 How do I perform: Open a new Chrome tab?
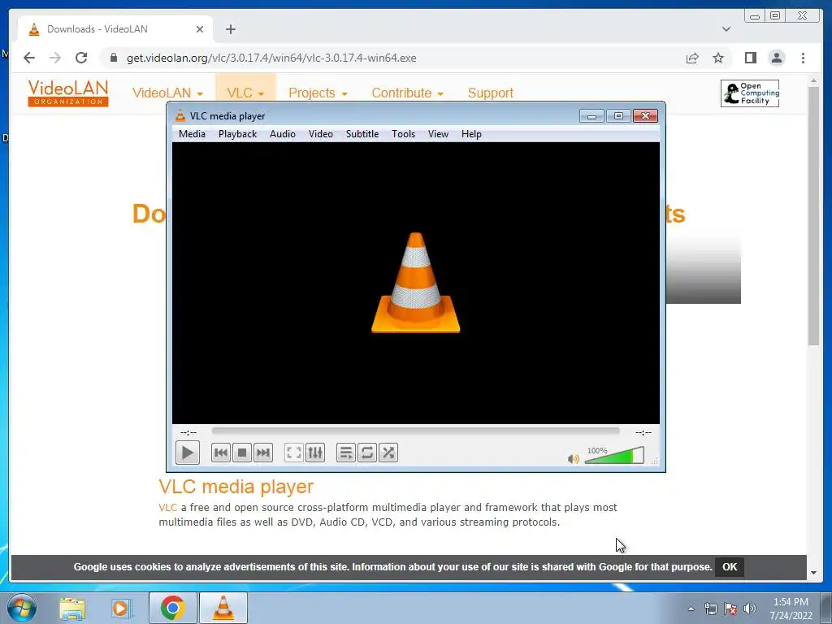point(230,29)
